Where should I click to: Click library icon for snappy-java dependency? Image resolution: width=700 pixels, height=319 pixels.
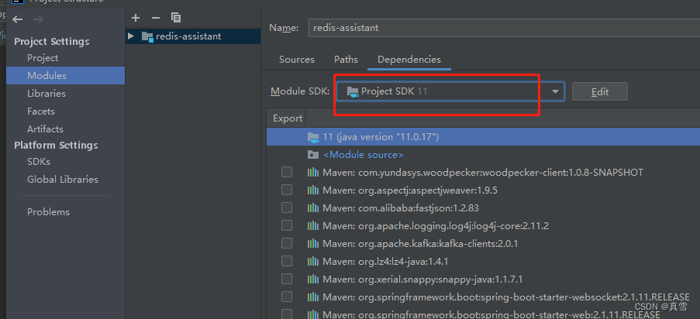313,280
